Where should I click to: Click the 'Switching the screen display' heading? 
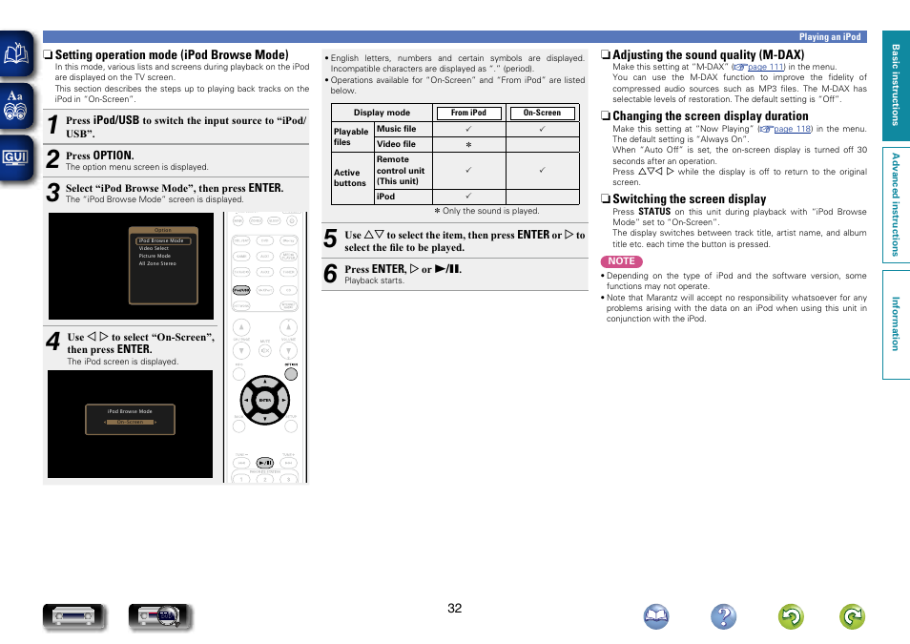pyautogui.click(x=689, y=199)
